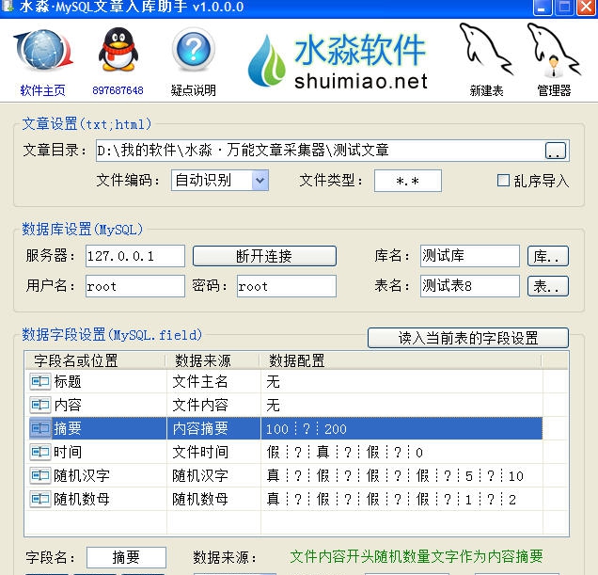Click the 100 ? 200 config cell

pyautogui.click(x=401, y=428)
